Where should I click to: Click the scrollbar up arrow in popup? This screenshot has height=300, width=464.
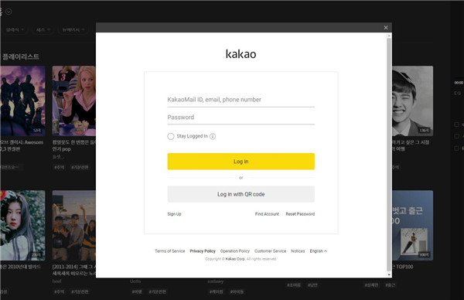click(x=389, y=36)
